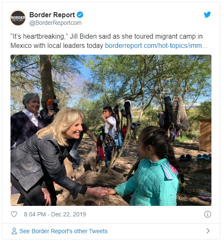Click the right chevron arrow in the footer
The image size is (224, 242).
pyautogui.click(x=208, y=231)
